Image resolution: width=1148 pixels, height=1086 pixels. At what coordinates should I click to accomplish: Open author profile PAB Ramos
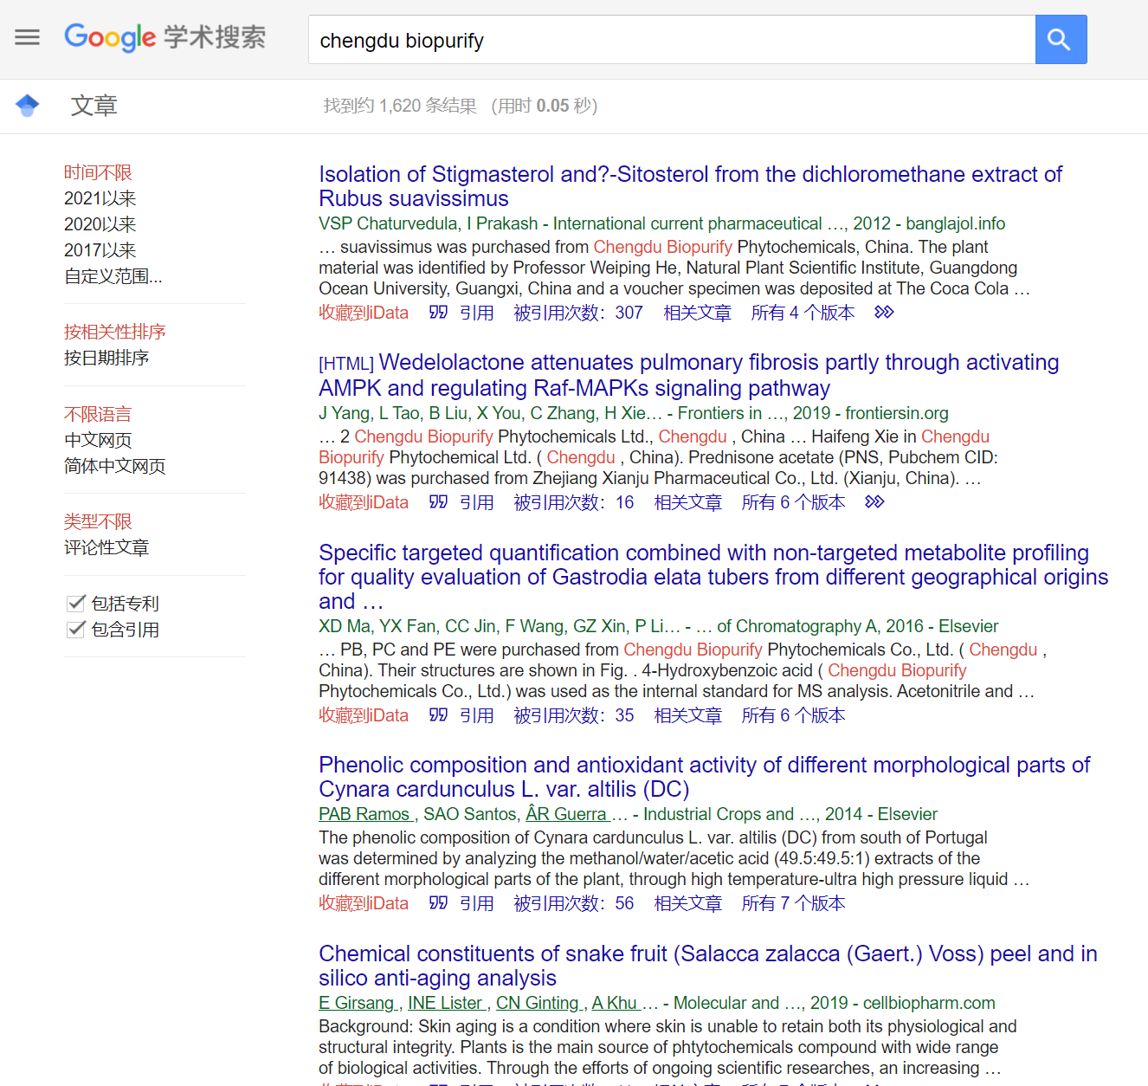pyautogui.click(x=366, y=814)
